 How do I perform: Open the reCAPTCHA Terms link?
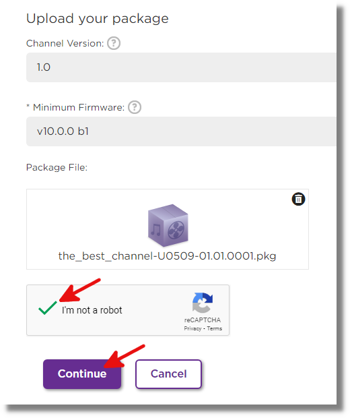click(x=215, y=329)
